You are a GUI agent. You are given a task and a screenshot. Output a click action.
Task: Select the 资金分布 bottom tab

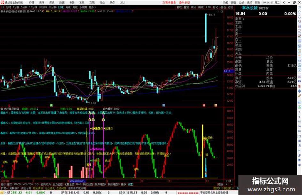(26, 188)
